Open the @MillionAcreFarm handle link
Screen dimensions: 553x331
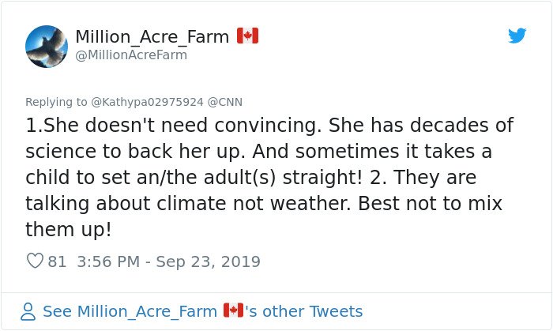click(131, 55)
